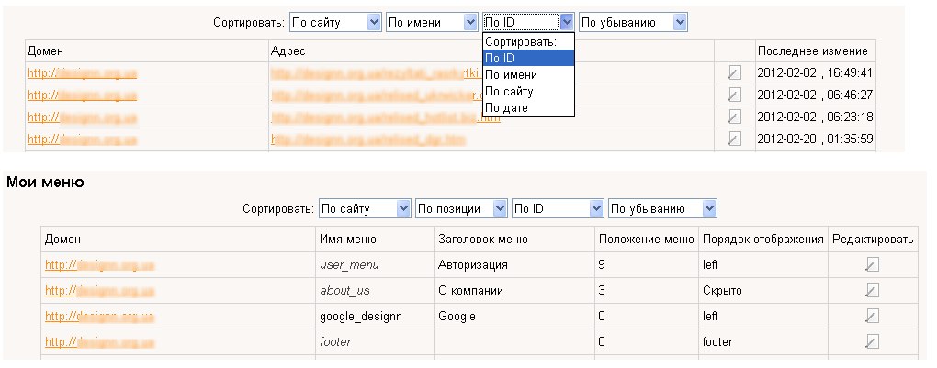
Task: Click the 'Положение меню' column header
Action: [646, 240]
